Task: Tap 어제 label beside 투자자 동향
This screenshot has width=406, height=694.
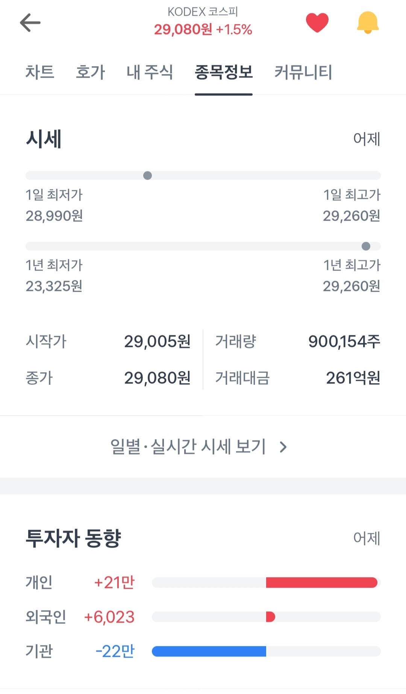Action: pyautogui.click(x=367, y=538)
